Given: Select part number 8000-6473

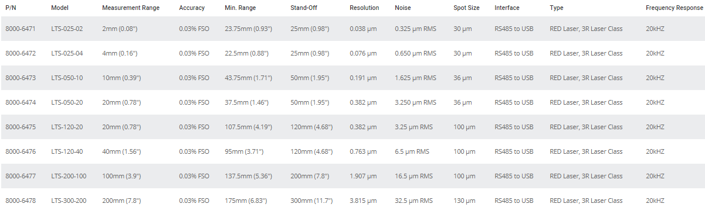Looking at the screenshot, I should coord(21,78).
